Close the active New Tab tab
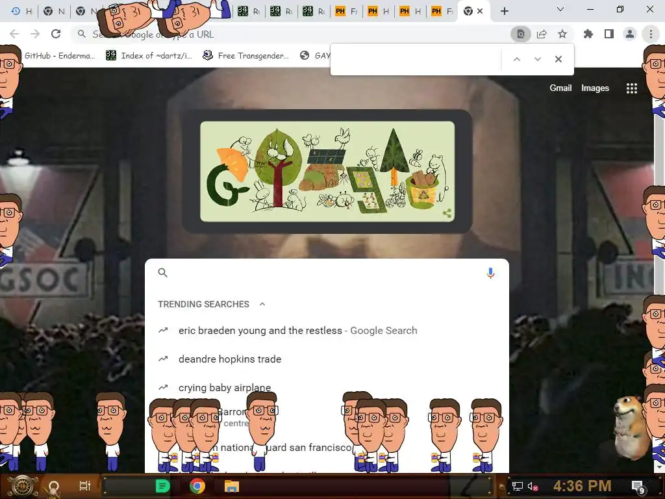This screenshot has height=499, width=665. (x=480, y=11)
